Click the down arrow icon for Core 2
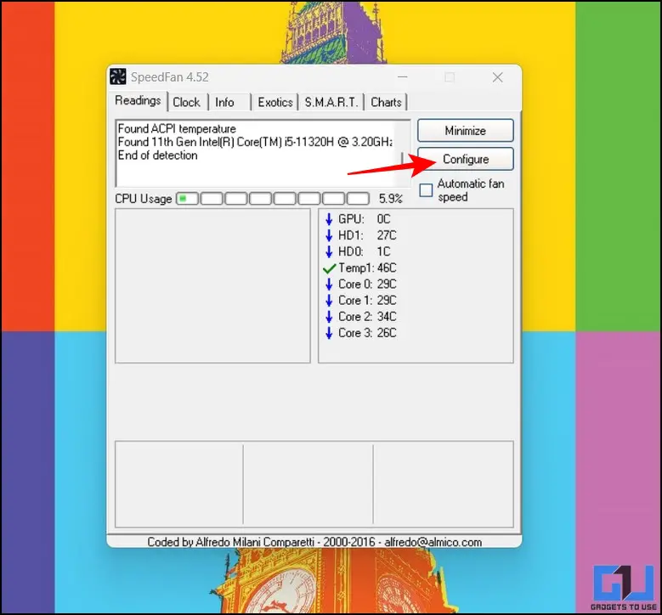Viewport: 662px width, 615px height. [329, 317]
